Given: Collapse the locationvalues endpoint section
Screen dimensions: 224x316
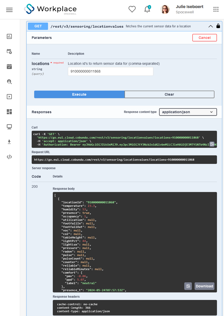Looking at the screenshot, I should coord(211,26).
